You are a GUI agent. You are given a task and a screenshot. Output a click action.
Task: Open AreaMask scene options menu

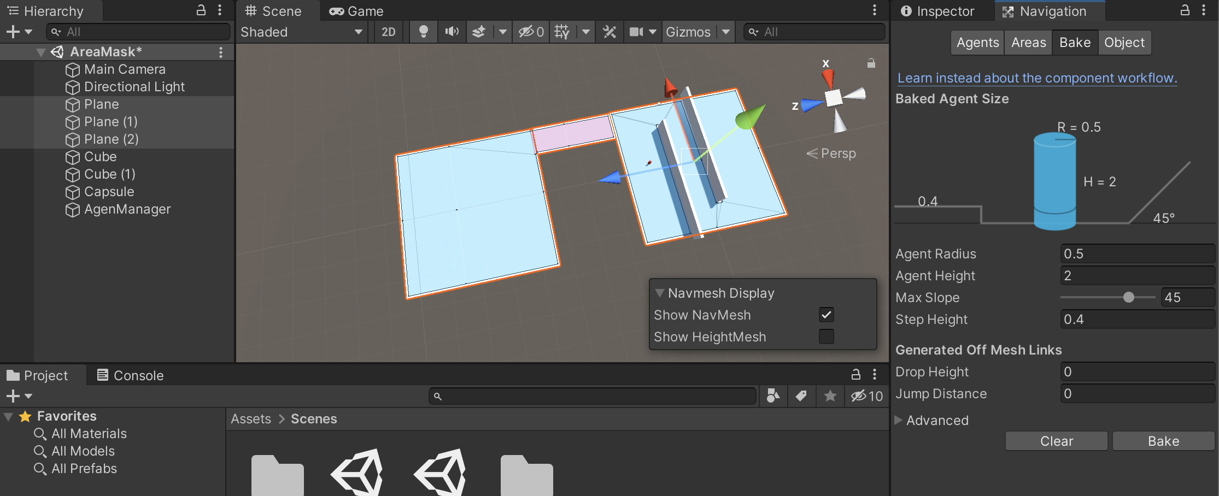[x=221, y=52]
